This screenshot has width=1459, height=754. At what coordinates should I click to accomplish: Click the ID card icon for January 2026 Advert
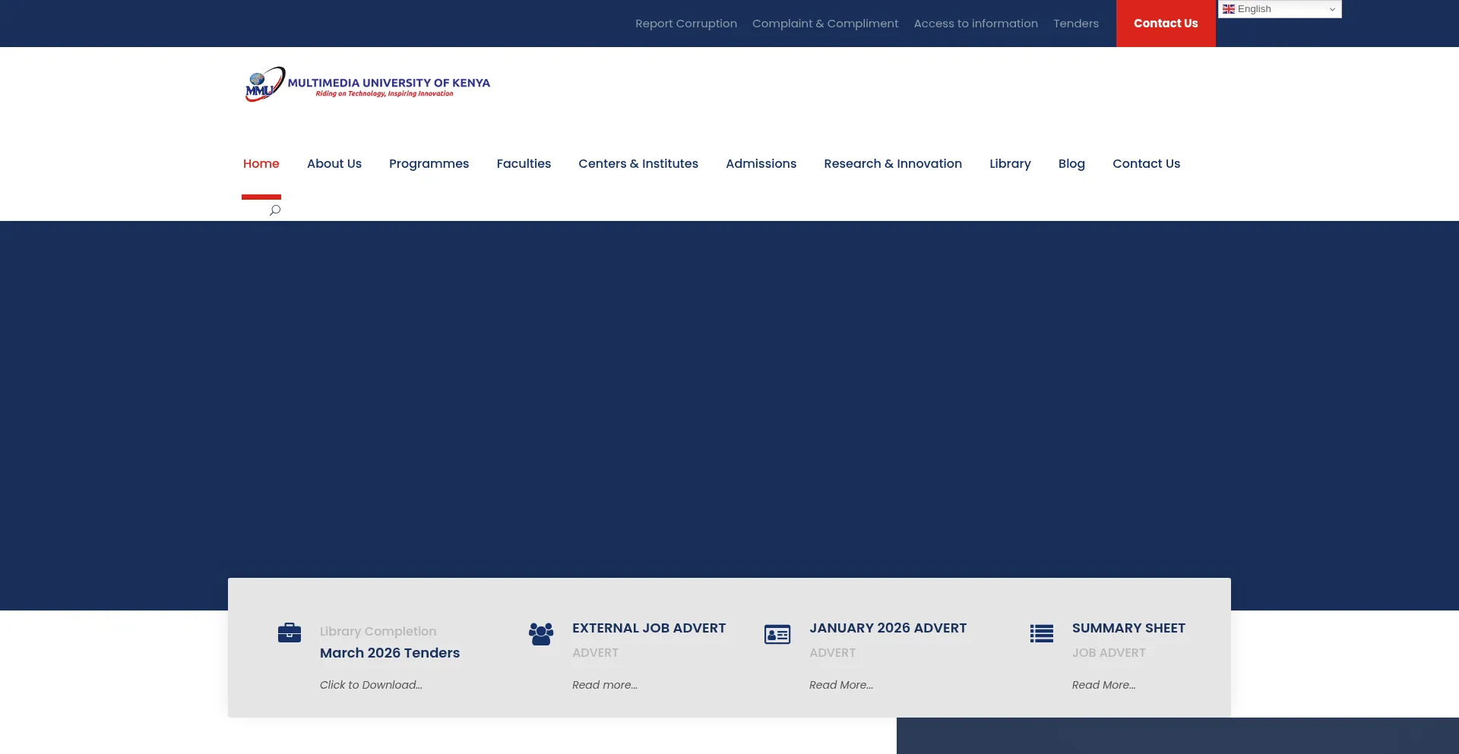click(777, 634)
